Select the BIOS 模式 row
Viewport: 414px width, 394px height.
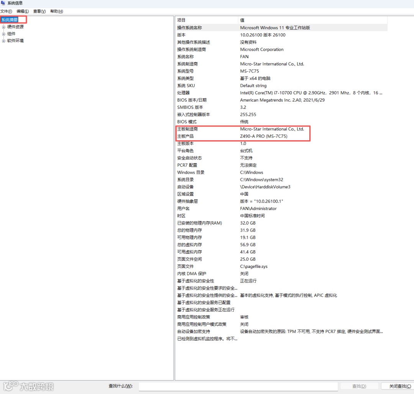pyautogui.click(x=281, y=121)
